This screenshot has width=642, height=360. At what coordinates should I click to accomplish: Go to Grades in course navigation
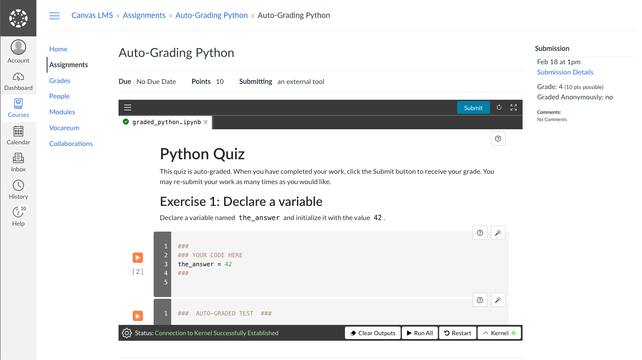pos(59,81)
